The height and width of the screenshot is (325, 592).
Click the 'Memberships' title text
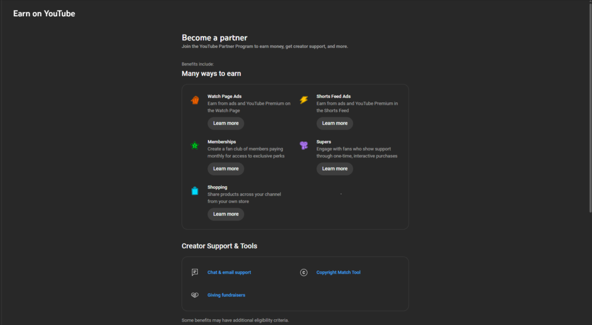tap(221, 142)
